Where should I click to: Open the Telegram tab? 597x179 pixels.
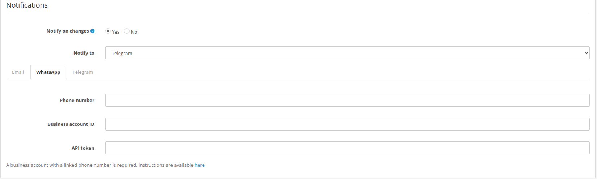click(x=82, y=72)
